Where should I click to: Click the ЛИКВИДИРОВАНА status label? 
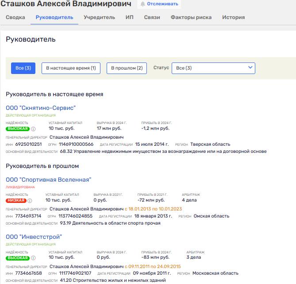pyautogui.click(x=20, y=187)
